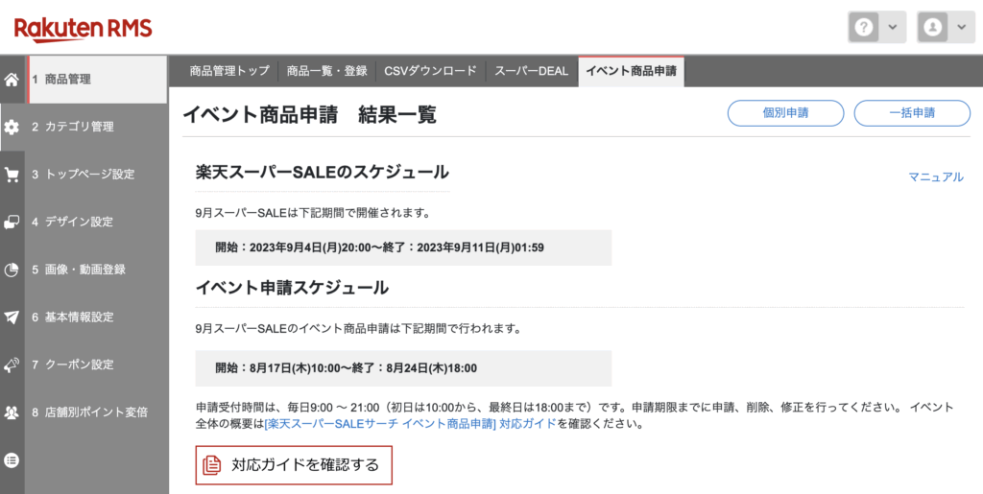
Task: Click the megaphone sidebar icon
Action: pyautogui.click(x=12, y=365)
